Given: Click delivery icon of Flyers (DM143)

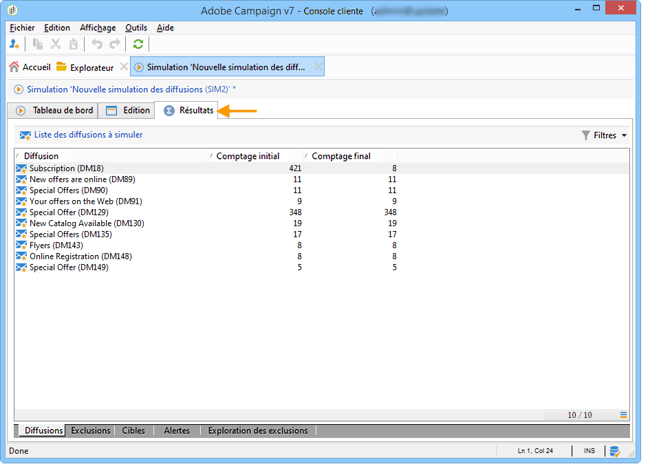Looking at the screenshot, I should point(21,245).
